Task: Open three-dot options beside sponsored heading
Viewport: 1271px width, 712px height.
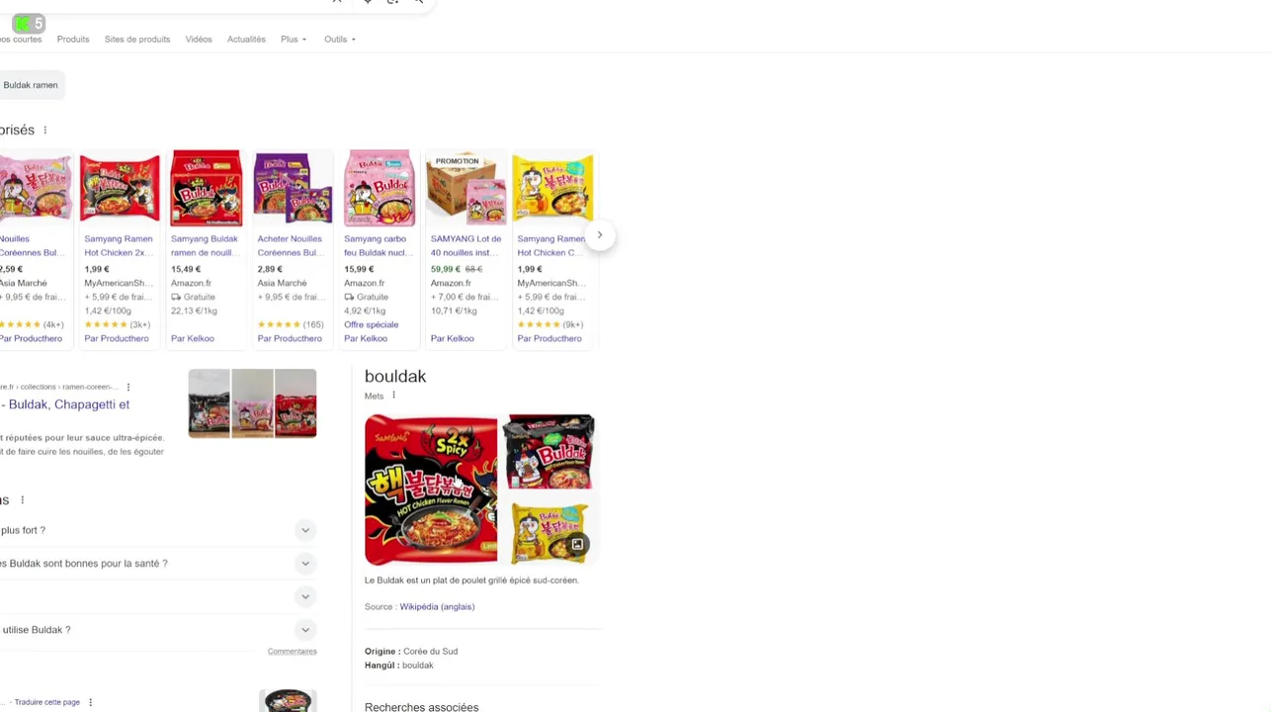Action: click(x=44, y=130)
